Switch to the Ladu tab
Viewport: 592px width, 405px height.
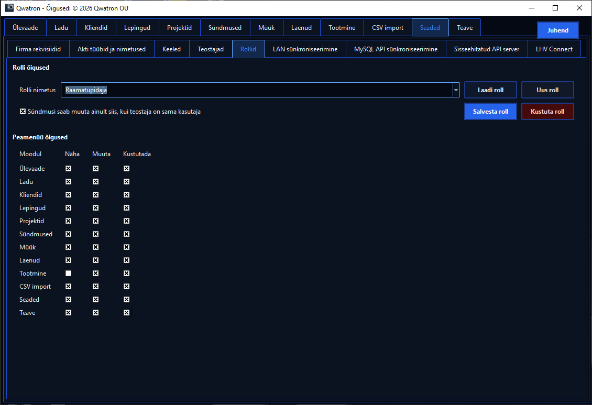pyautogui.click(x=61, y=28)
